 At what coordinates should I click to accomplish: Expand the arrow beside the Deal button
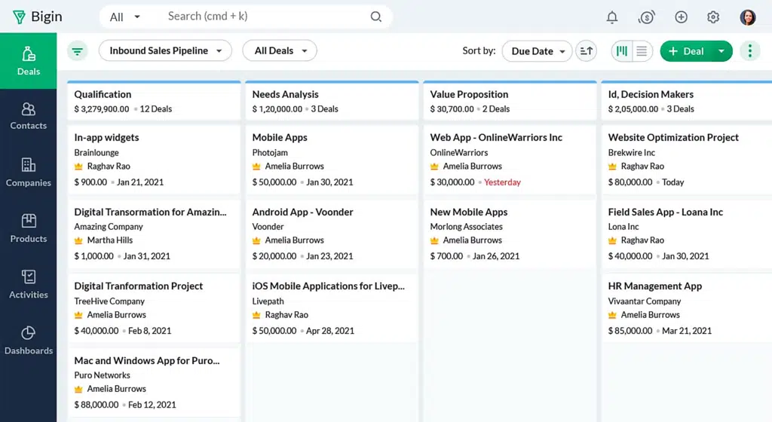click(721, 51)
